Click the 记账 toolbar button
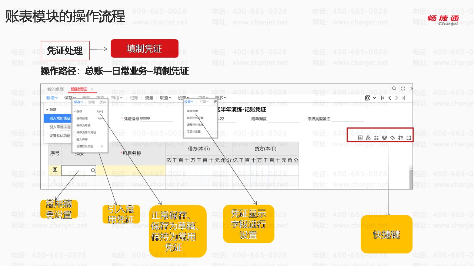The image size is (474, 266). coord(134,98)
